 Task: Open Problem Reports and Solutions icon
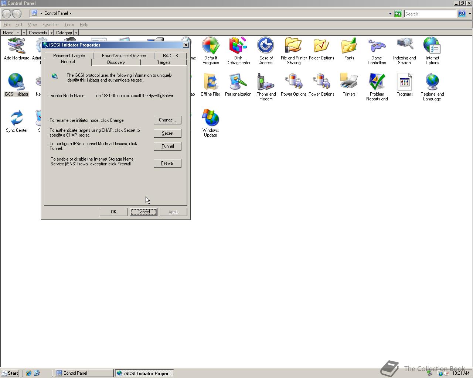[377, 87]
